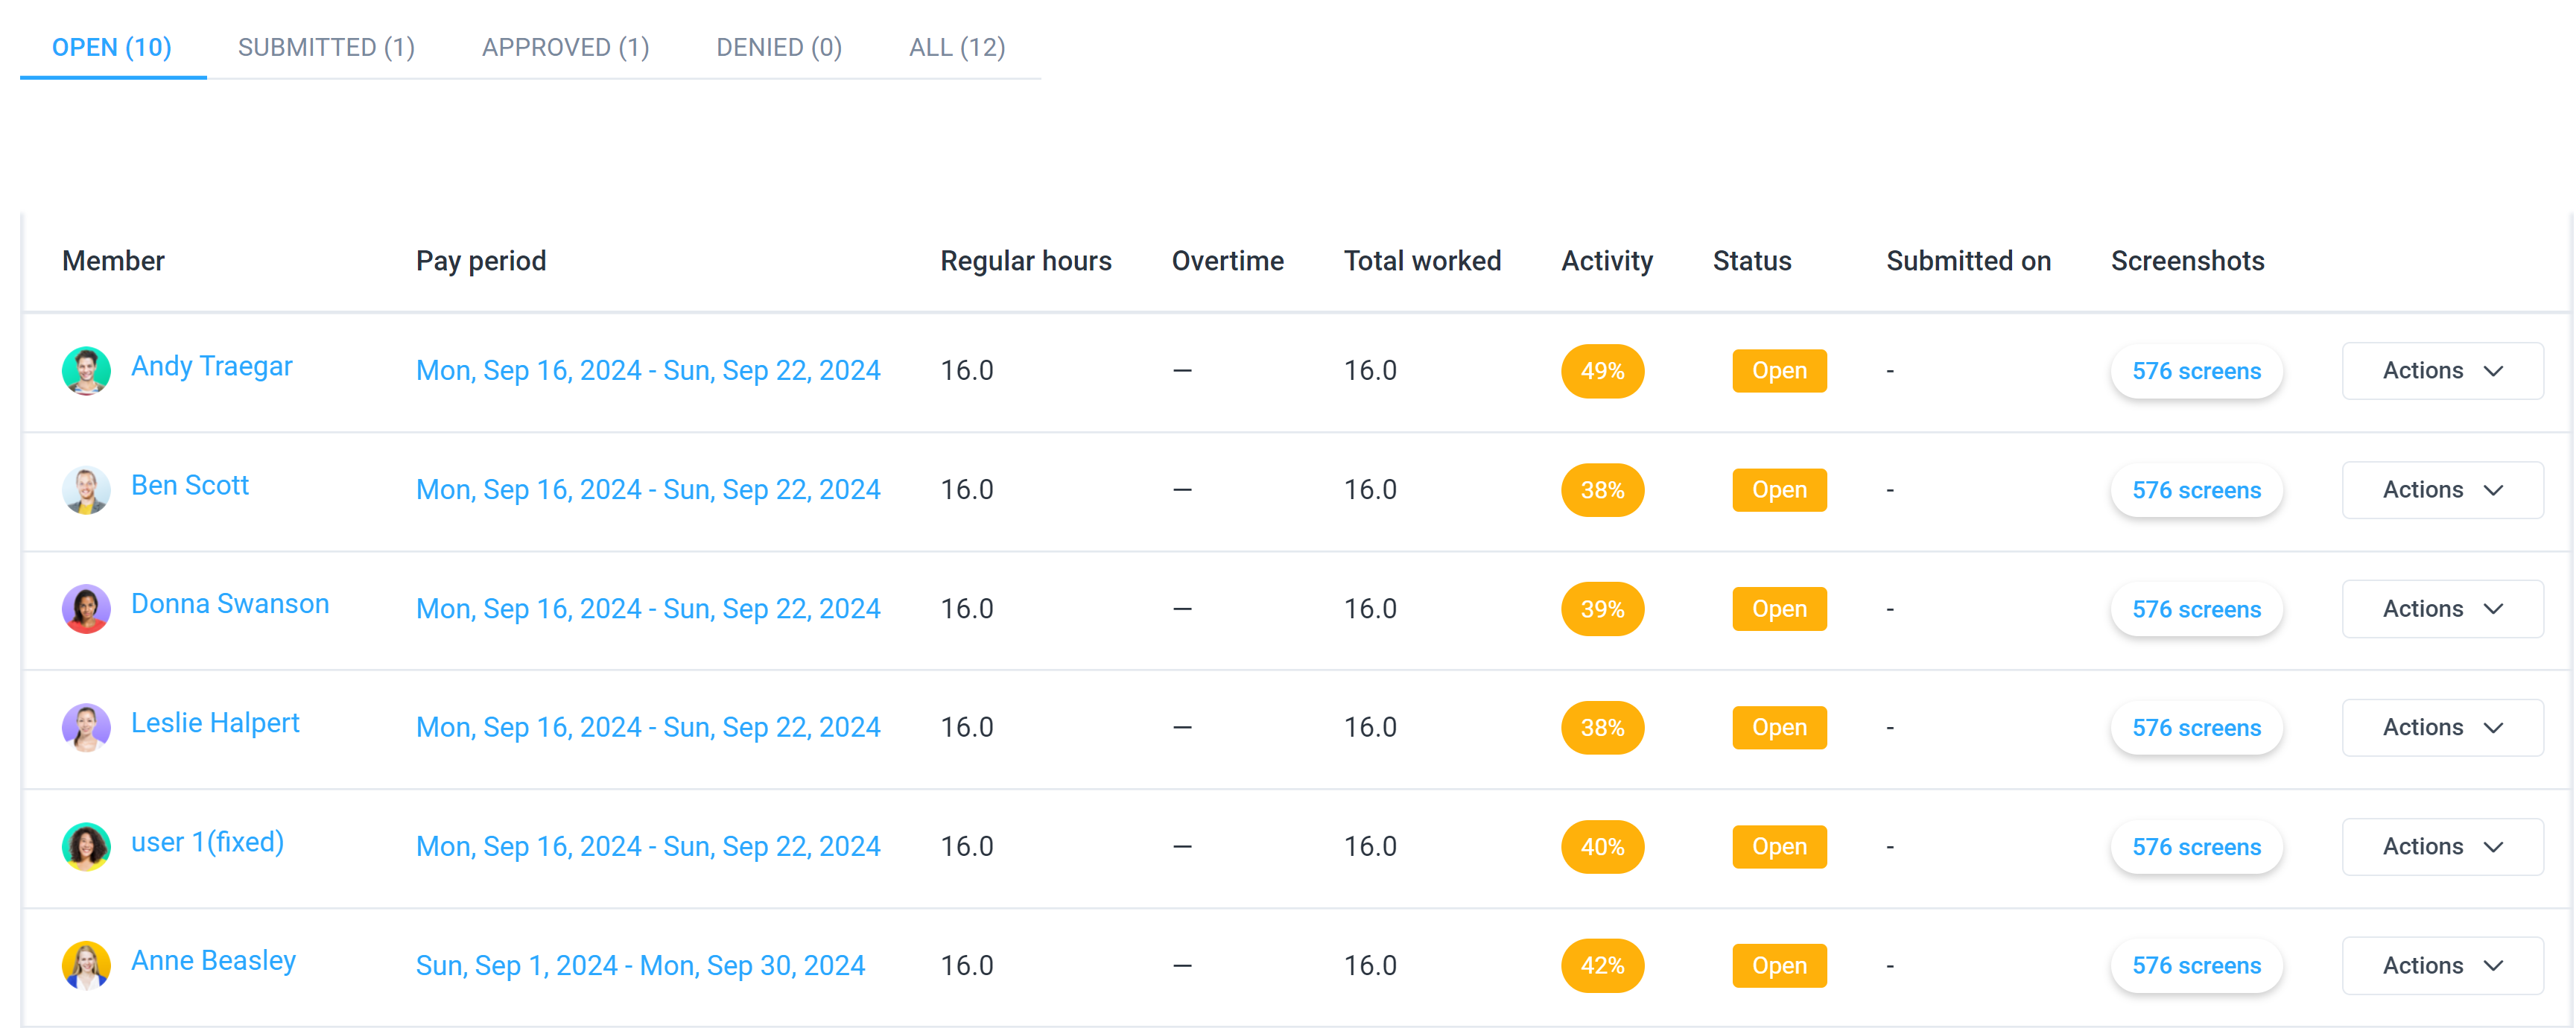Open the APPROVED (1) tab

pyautogui.click(x=565, y=47)
